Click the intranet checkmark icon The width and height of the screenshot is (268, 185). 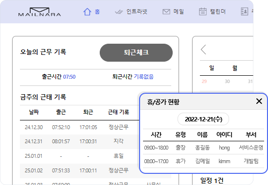point(119,12)
